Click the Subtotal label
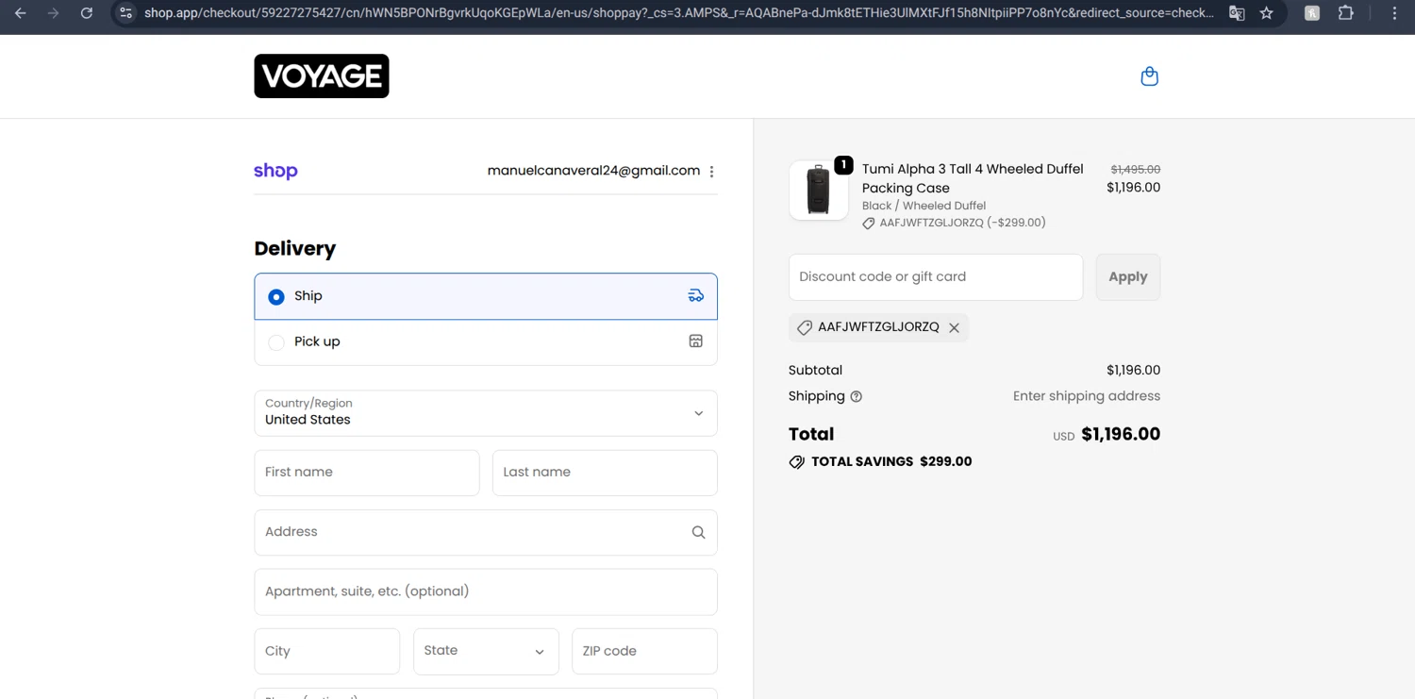 pos(815,371)
